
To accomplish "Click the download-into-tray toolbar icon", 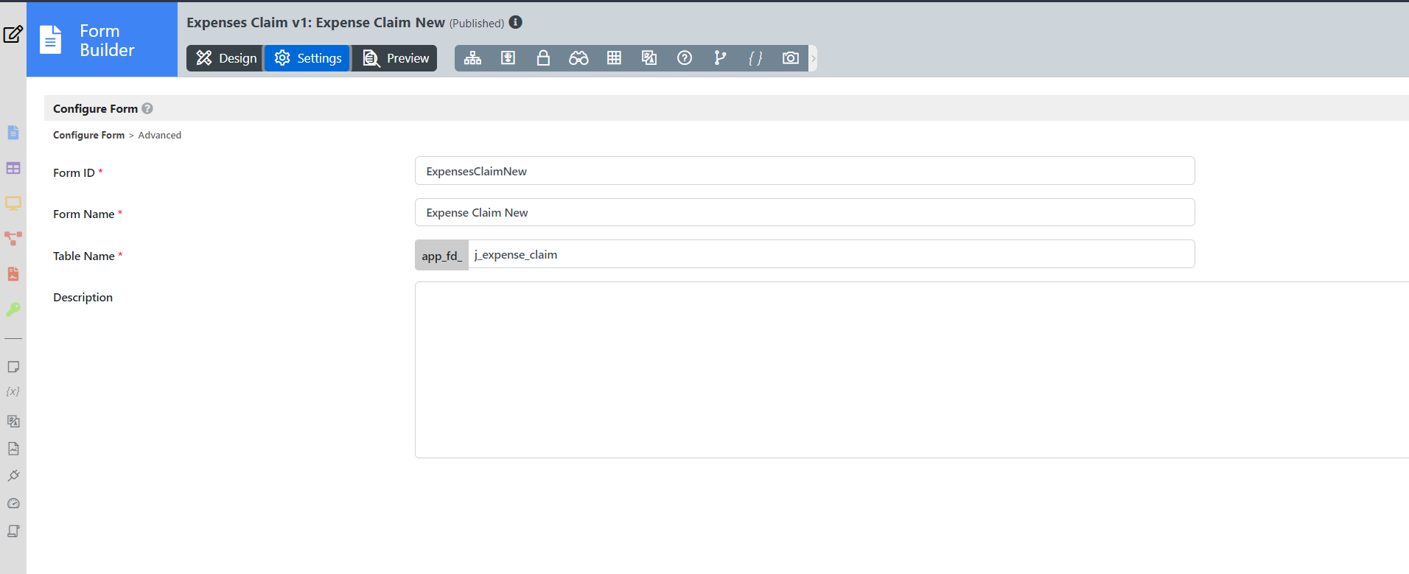I will (x=508, y=58).
